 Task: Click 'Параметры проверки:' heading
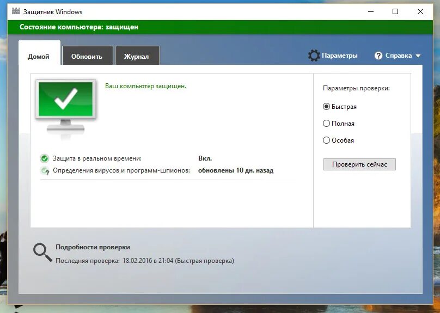(356, 88)
